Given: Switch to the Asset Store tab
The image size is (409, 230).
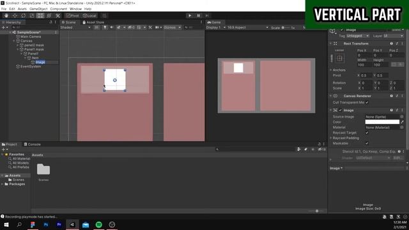Looking at the screenshot, I should 93,22.
